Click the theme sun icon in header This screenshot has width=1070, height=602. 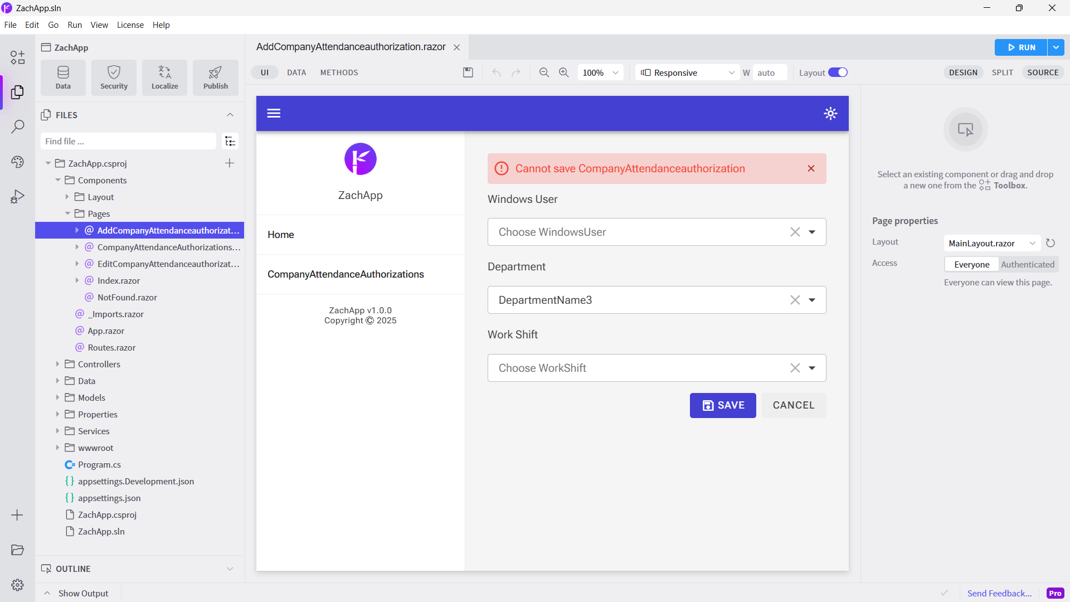[x=830, y=114]
